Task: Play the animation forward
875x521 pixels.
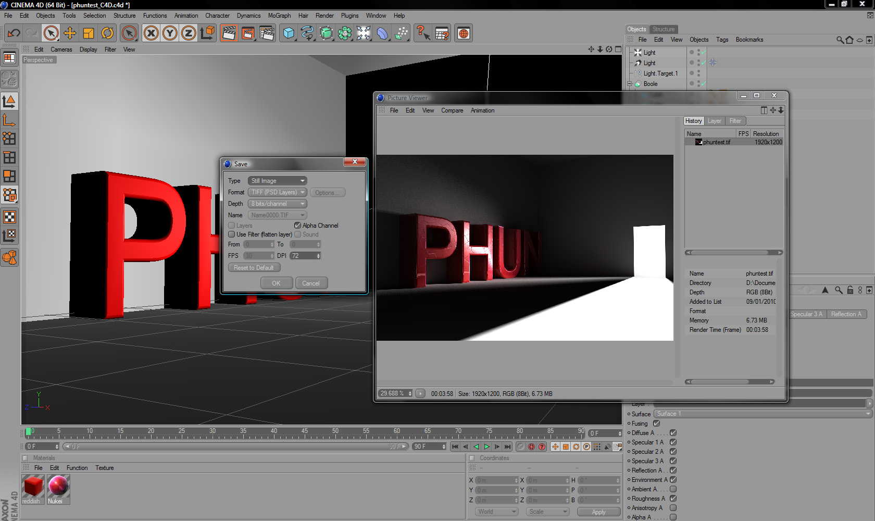Action: [x=486, y=446]
